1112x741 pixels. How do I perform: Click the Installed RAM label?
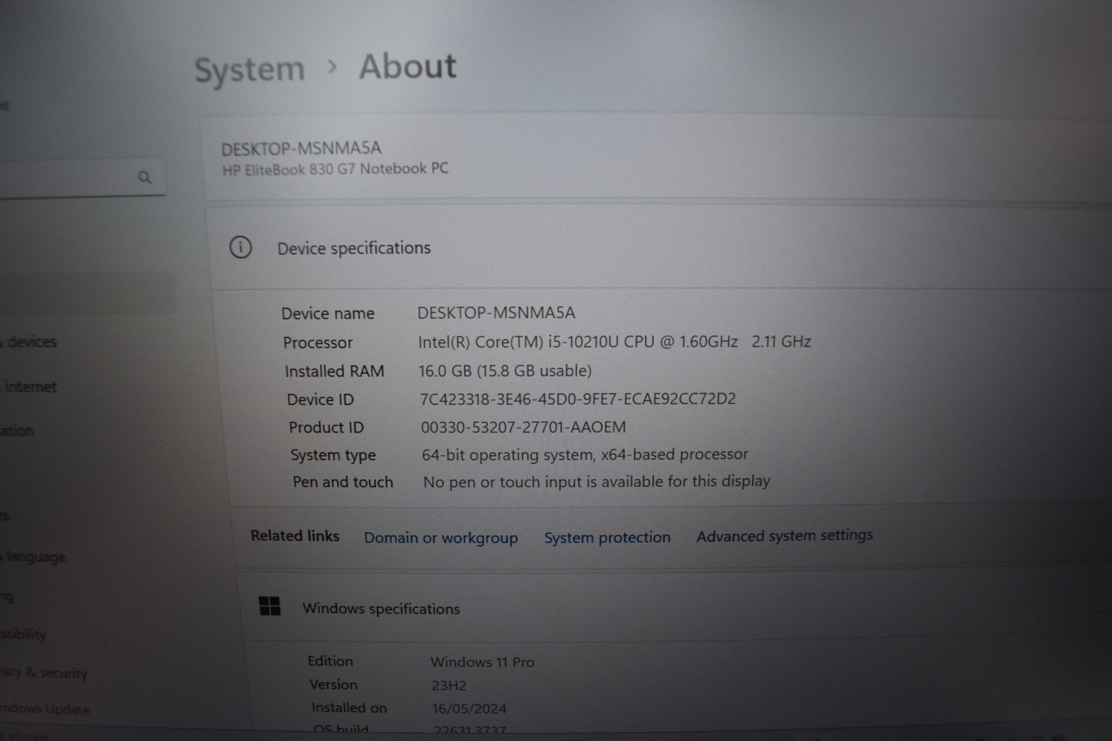335,372
